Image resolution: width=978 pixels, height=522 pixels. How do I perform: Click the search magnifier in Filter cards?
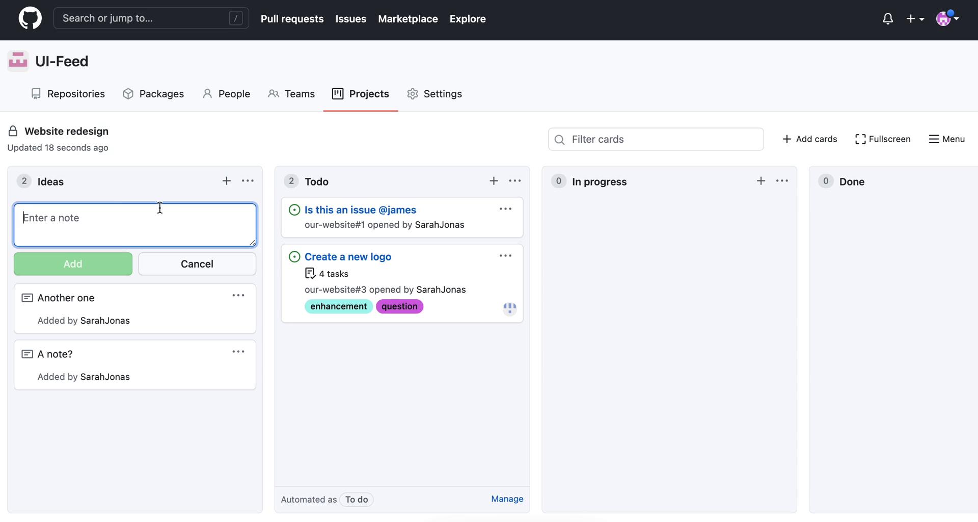coord(559,140)
